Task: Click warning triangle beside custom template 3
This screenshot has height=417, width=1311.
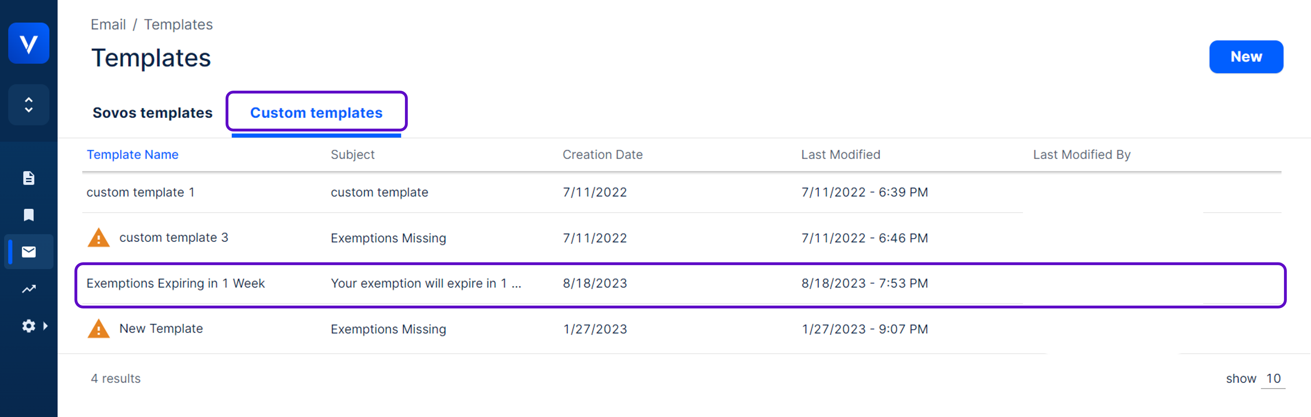Action: (x=99, y=238)
